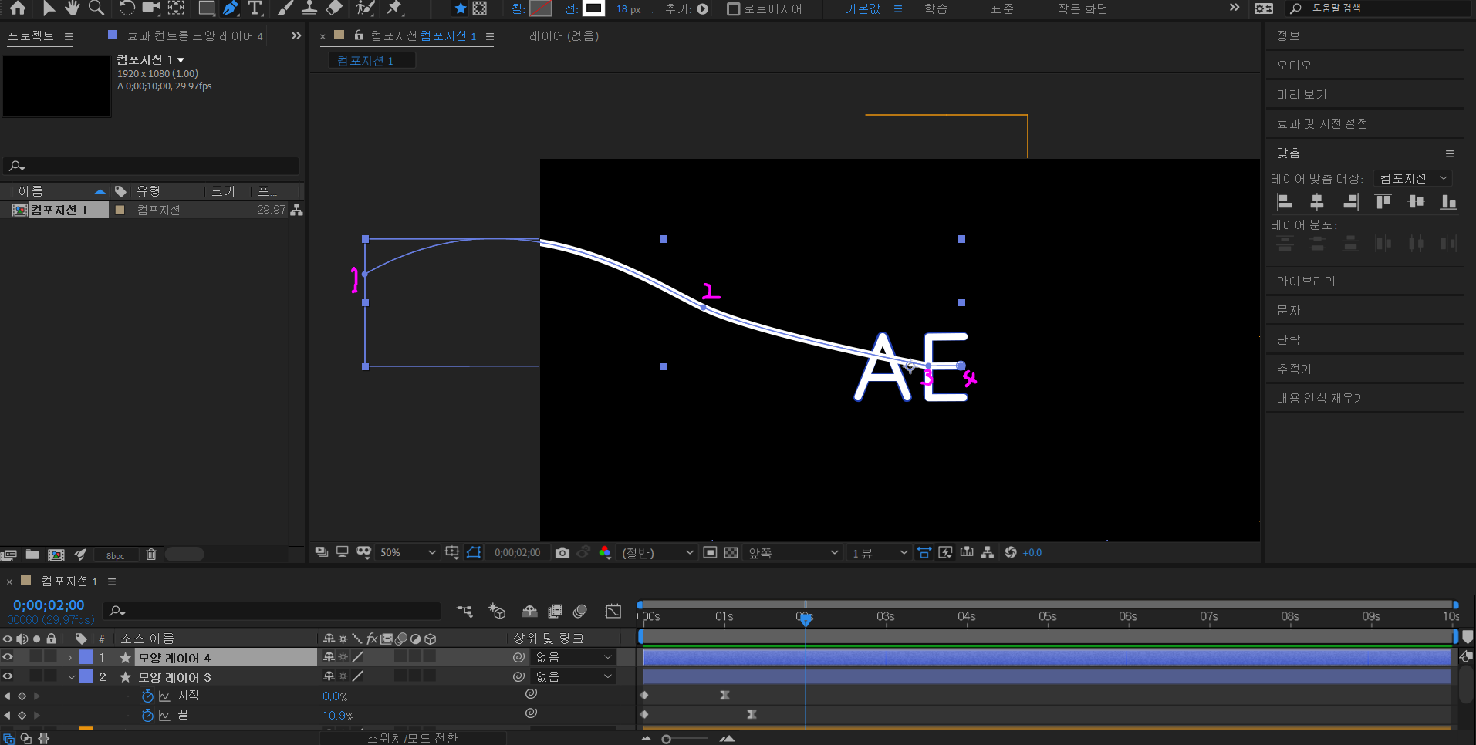The image size is (1476, 745).
Task: Open Fast Previews lightning icon
Action: tap(945, 552)
